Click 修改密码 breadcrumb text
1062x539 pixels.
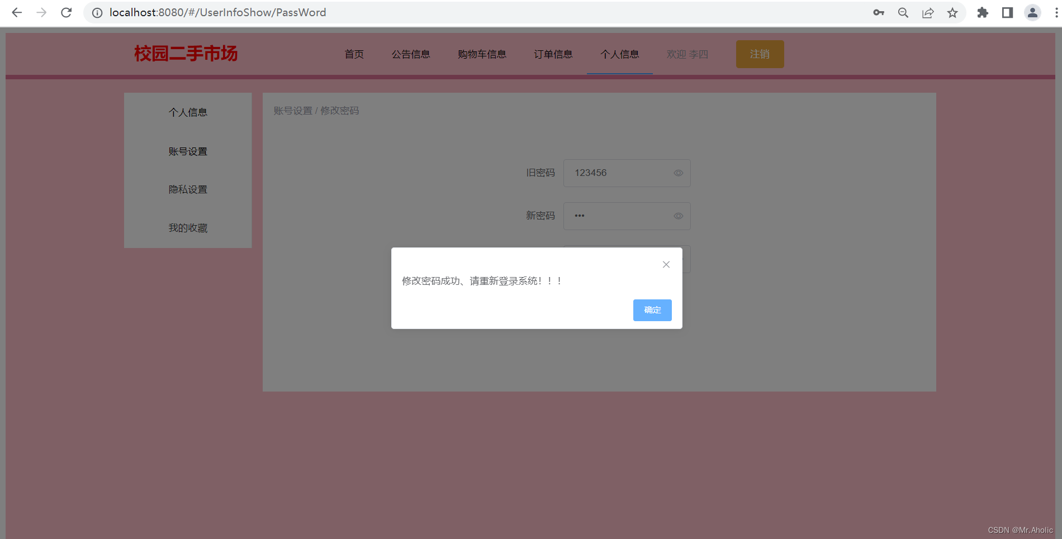(x=340, y=111)
